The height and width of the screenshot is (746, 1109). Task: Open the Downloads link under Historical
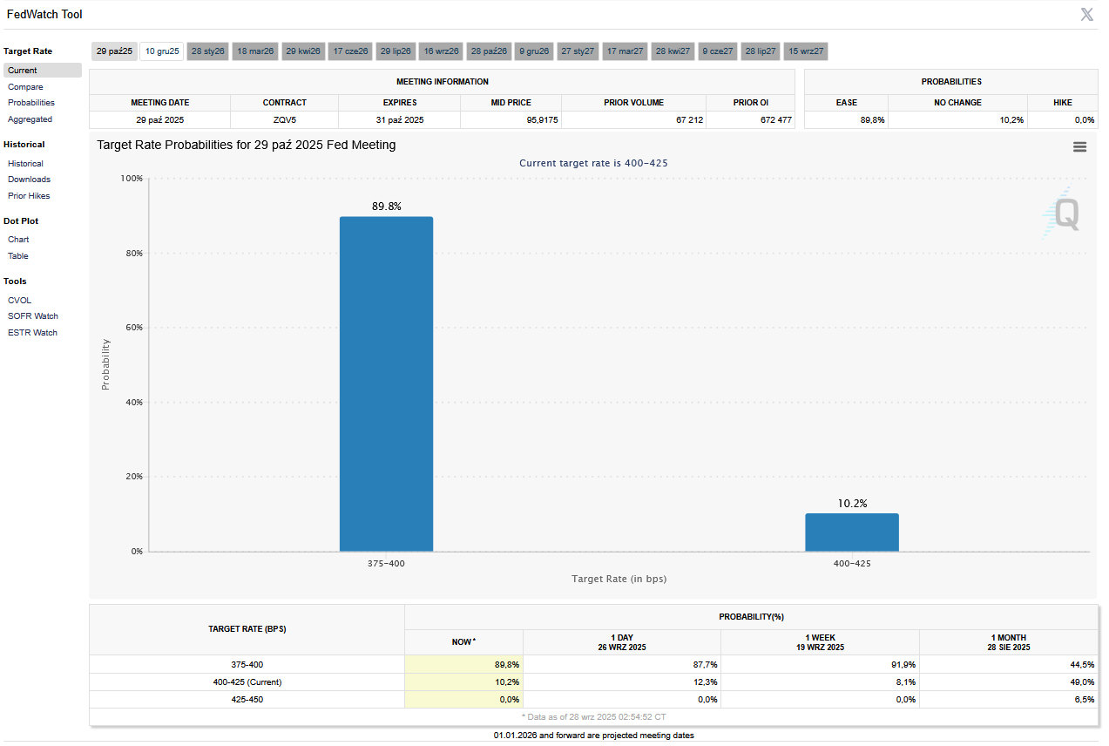click(29, 180)
